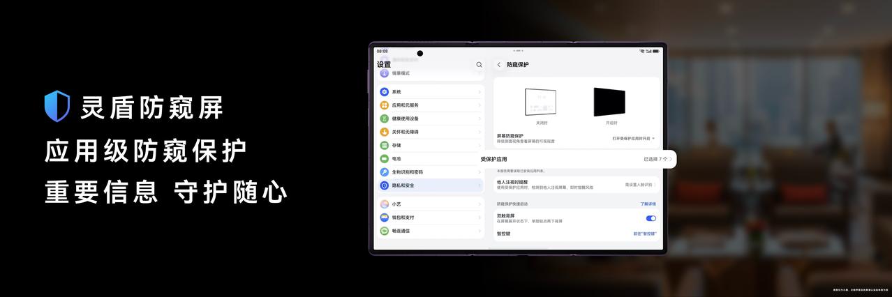Open 畅连通信 icon

click(x=384, y=231)
